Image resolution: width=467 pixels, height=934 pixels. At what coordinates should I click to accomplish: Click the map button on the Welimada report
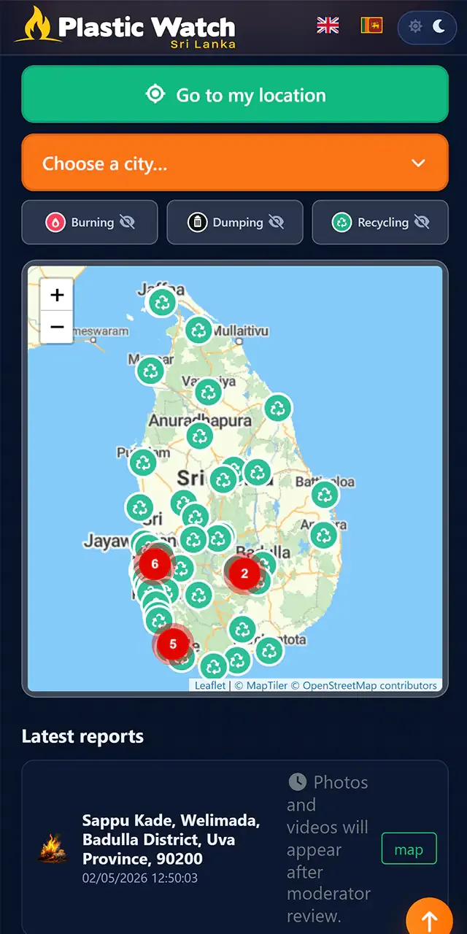point(409,849)
